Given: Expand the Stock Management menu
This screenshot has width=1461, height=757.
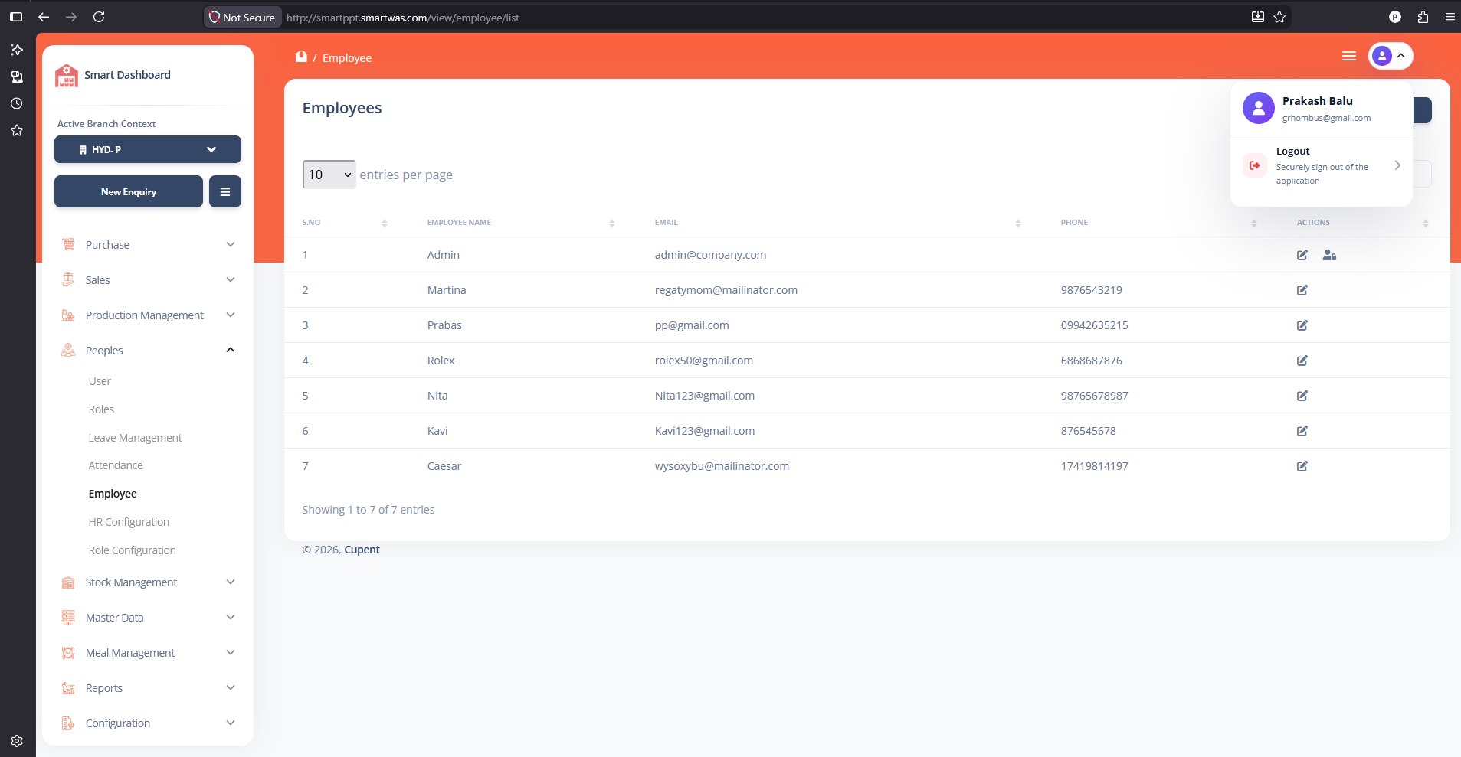Looking at the screenshot, I should (x=148, y=582).
